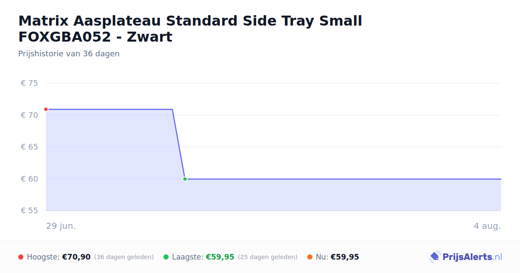Click the Nu current price €59,95
Screen dimensions: 520x273
coord(344,257)
